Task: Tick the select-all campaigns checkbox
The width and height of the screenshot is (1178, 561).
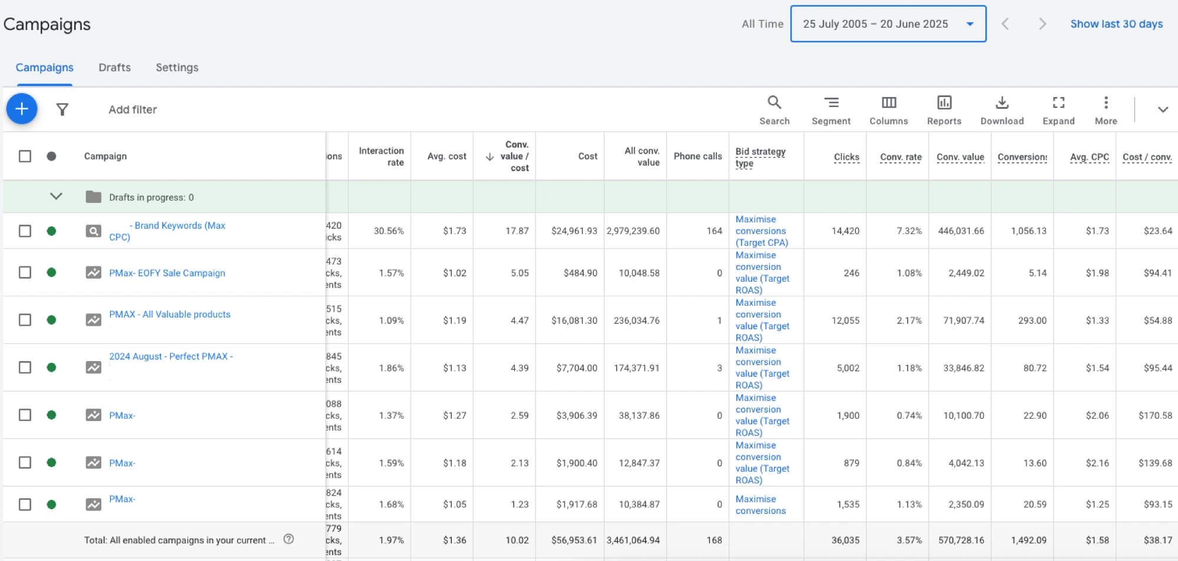Action: click(x=25, y=156)
